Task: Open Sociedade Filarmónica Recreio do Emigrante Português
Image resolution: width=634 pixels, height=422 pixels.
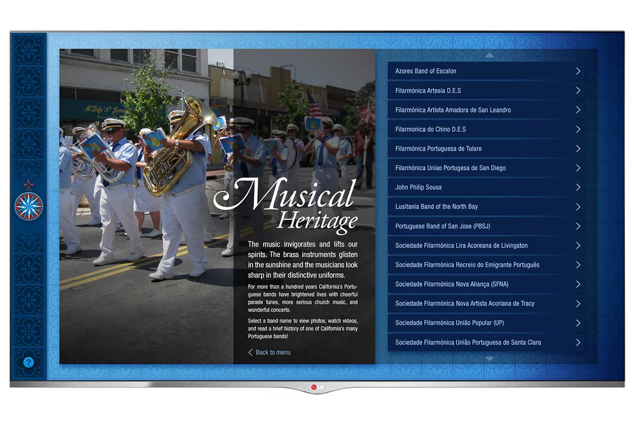Action: click(467, 265)
